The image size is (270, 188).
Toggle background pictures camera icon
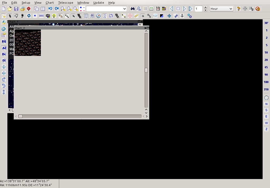pyautogui.click(x=48, y=16)
